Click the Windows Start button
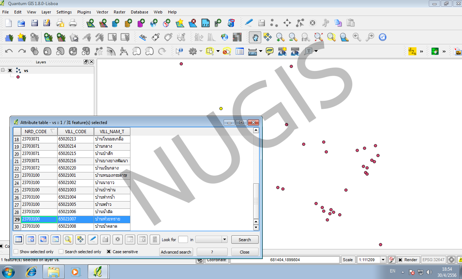This screenshot has width=462, height=279. (x=8, y=272)
